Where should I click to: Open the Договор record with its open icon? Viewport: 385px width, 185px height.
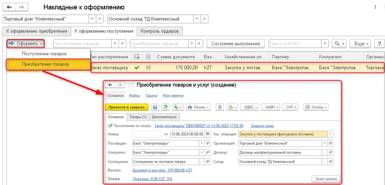click(x=331, y=152)
